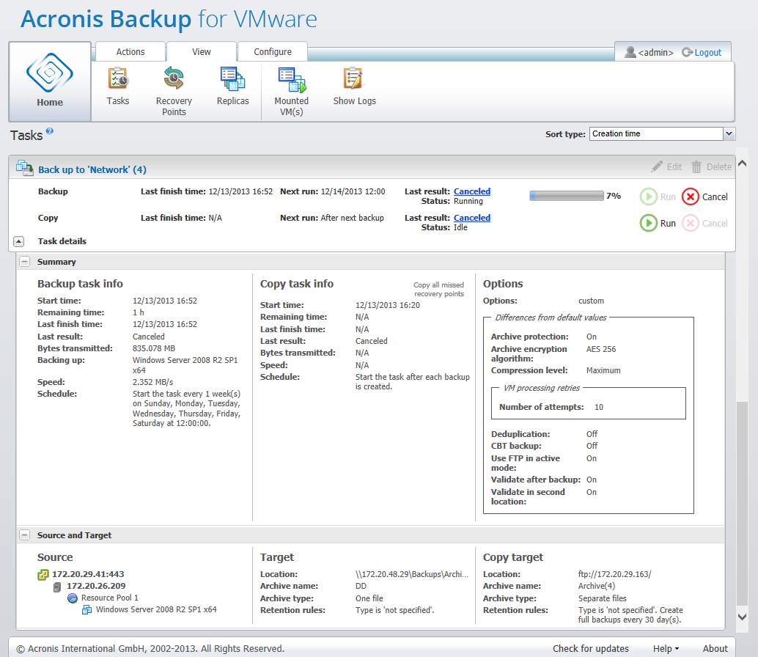
Task: Click the Options value 'custom'
Action: click(591, 301)
